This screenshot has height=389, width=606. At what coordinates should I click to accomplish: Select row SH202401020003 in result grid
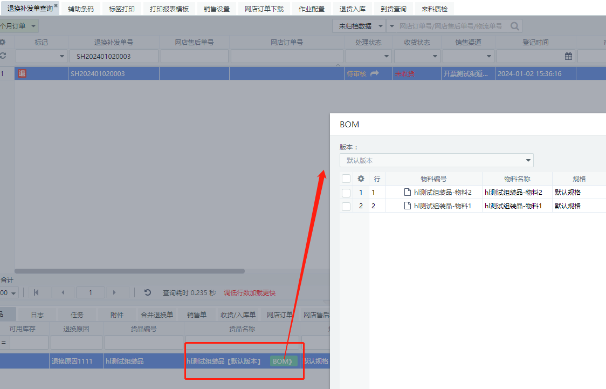(302, 73)
